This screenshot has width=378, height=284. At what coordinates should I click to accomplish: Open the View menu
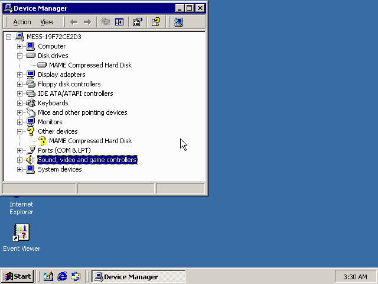click(47, 22)
